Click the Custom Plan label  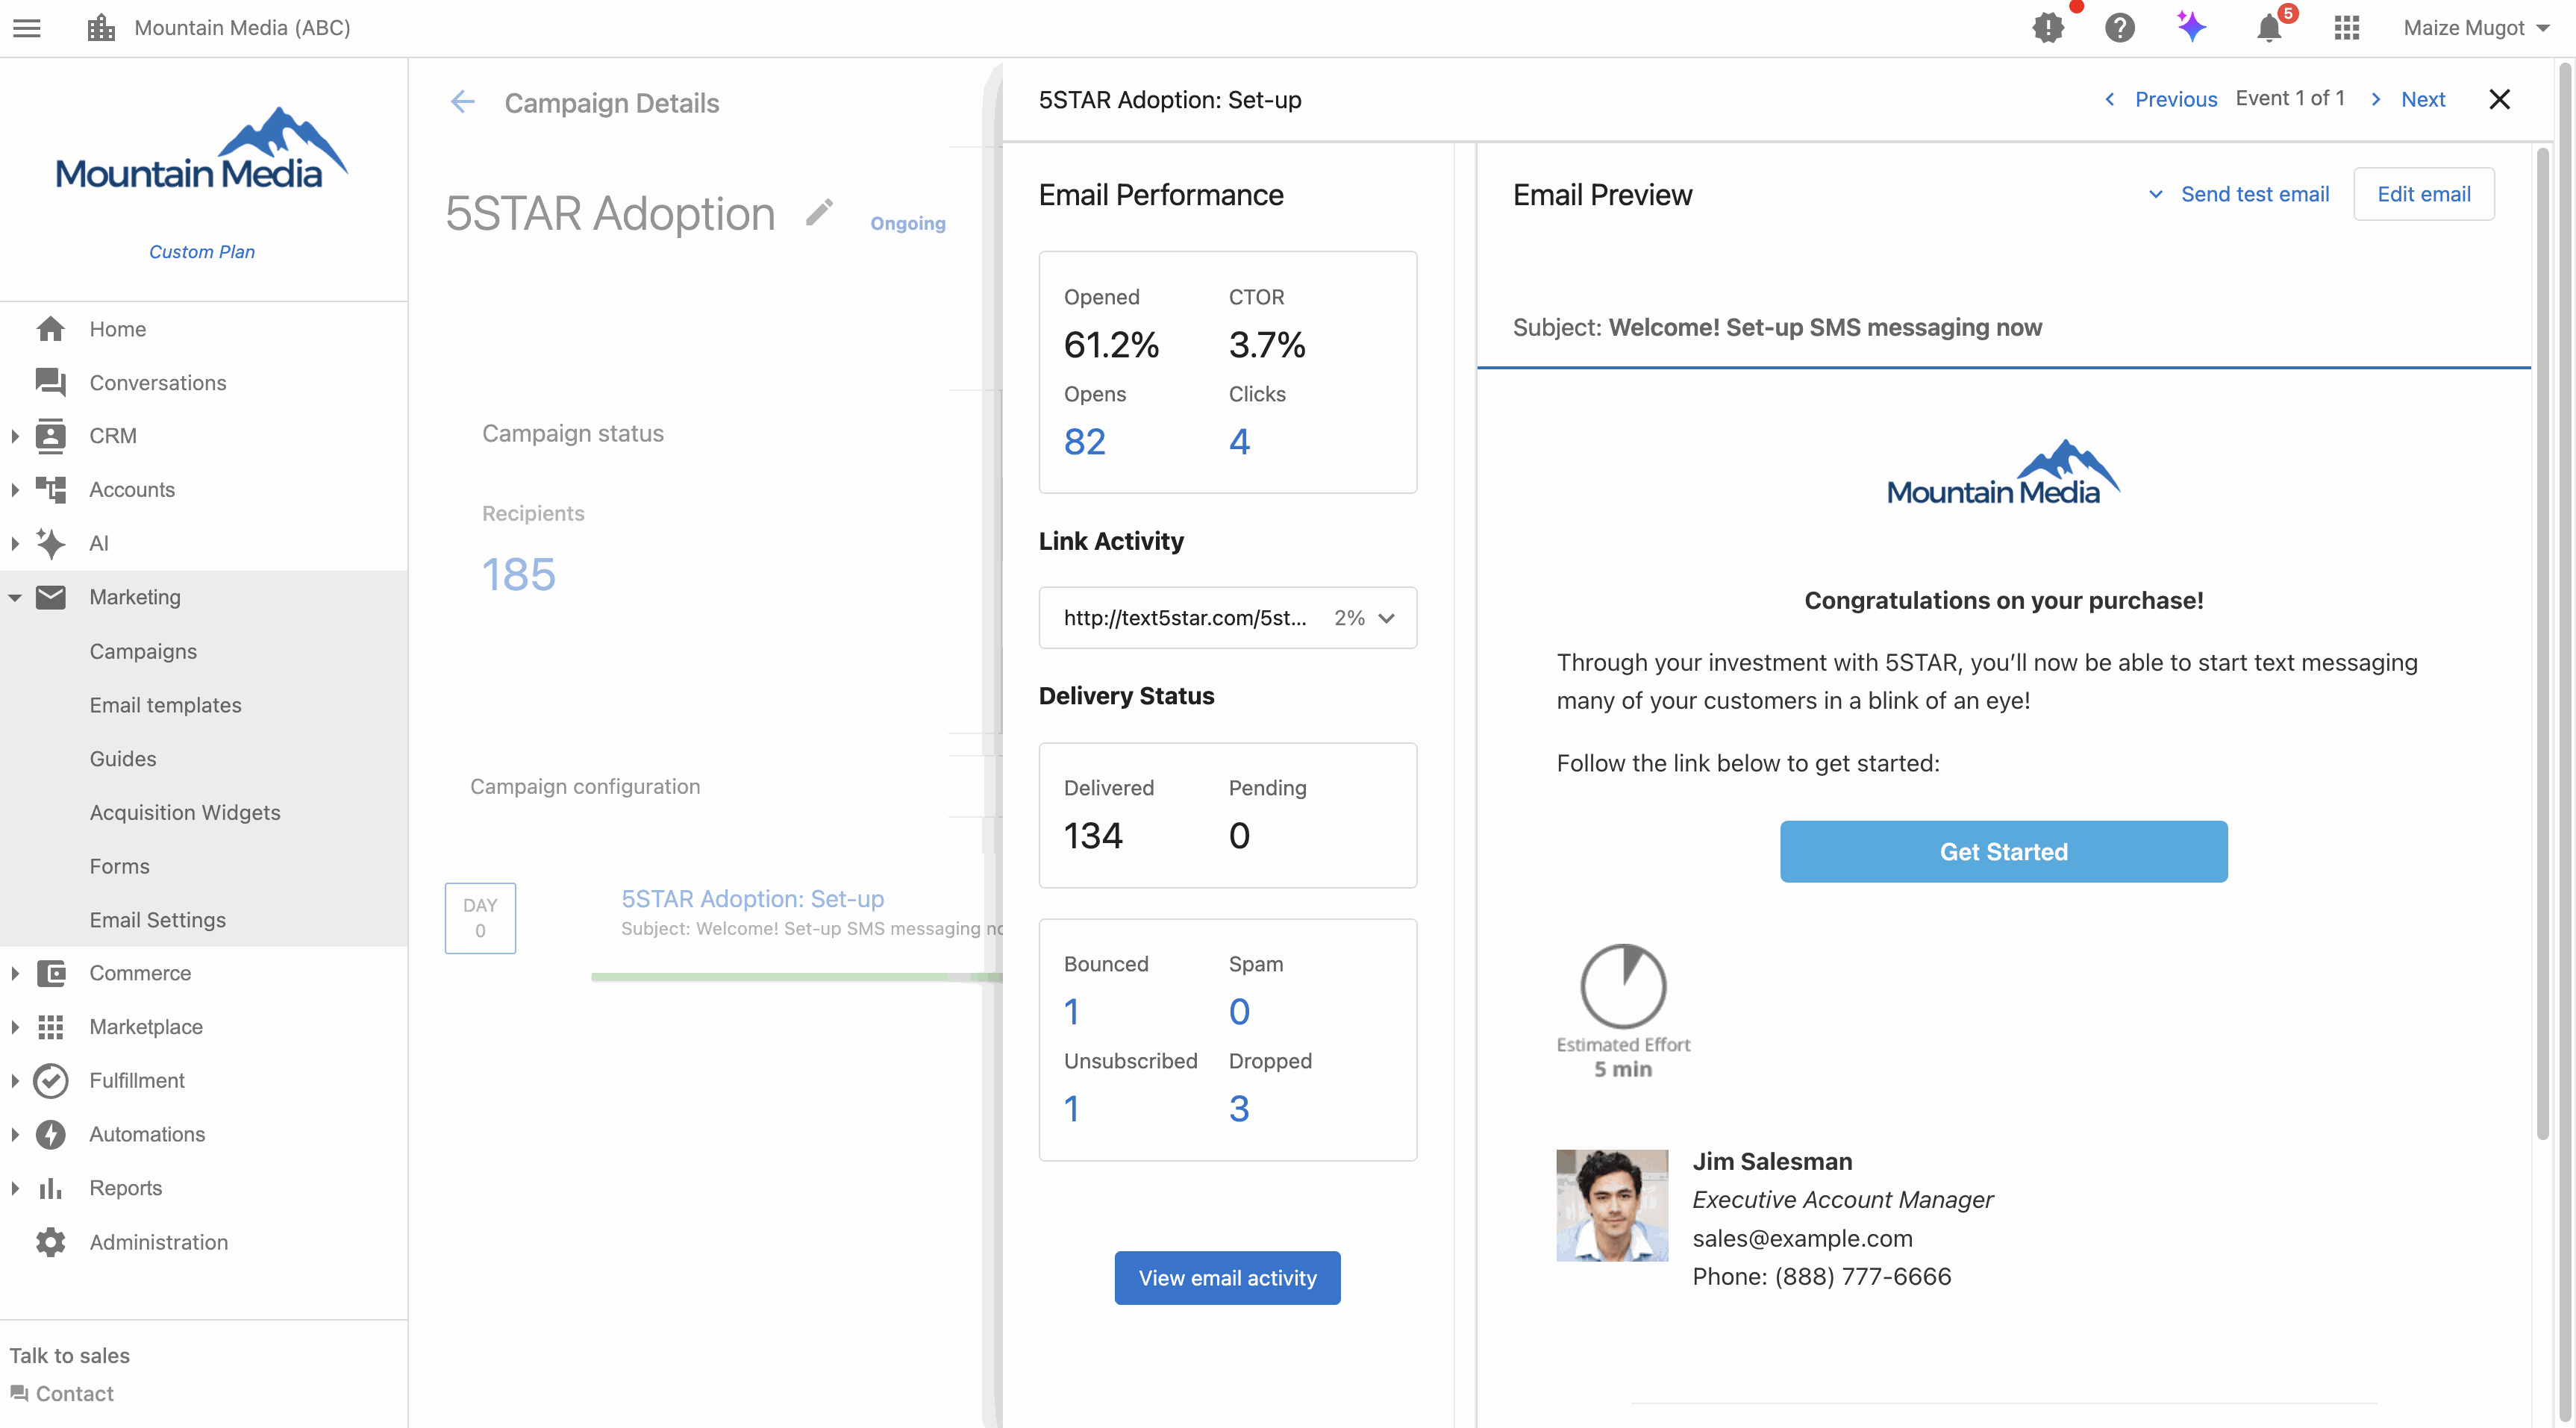pyautogui.click(x=202, y=252)
